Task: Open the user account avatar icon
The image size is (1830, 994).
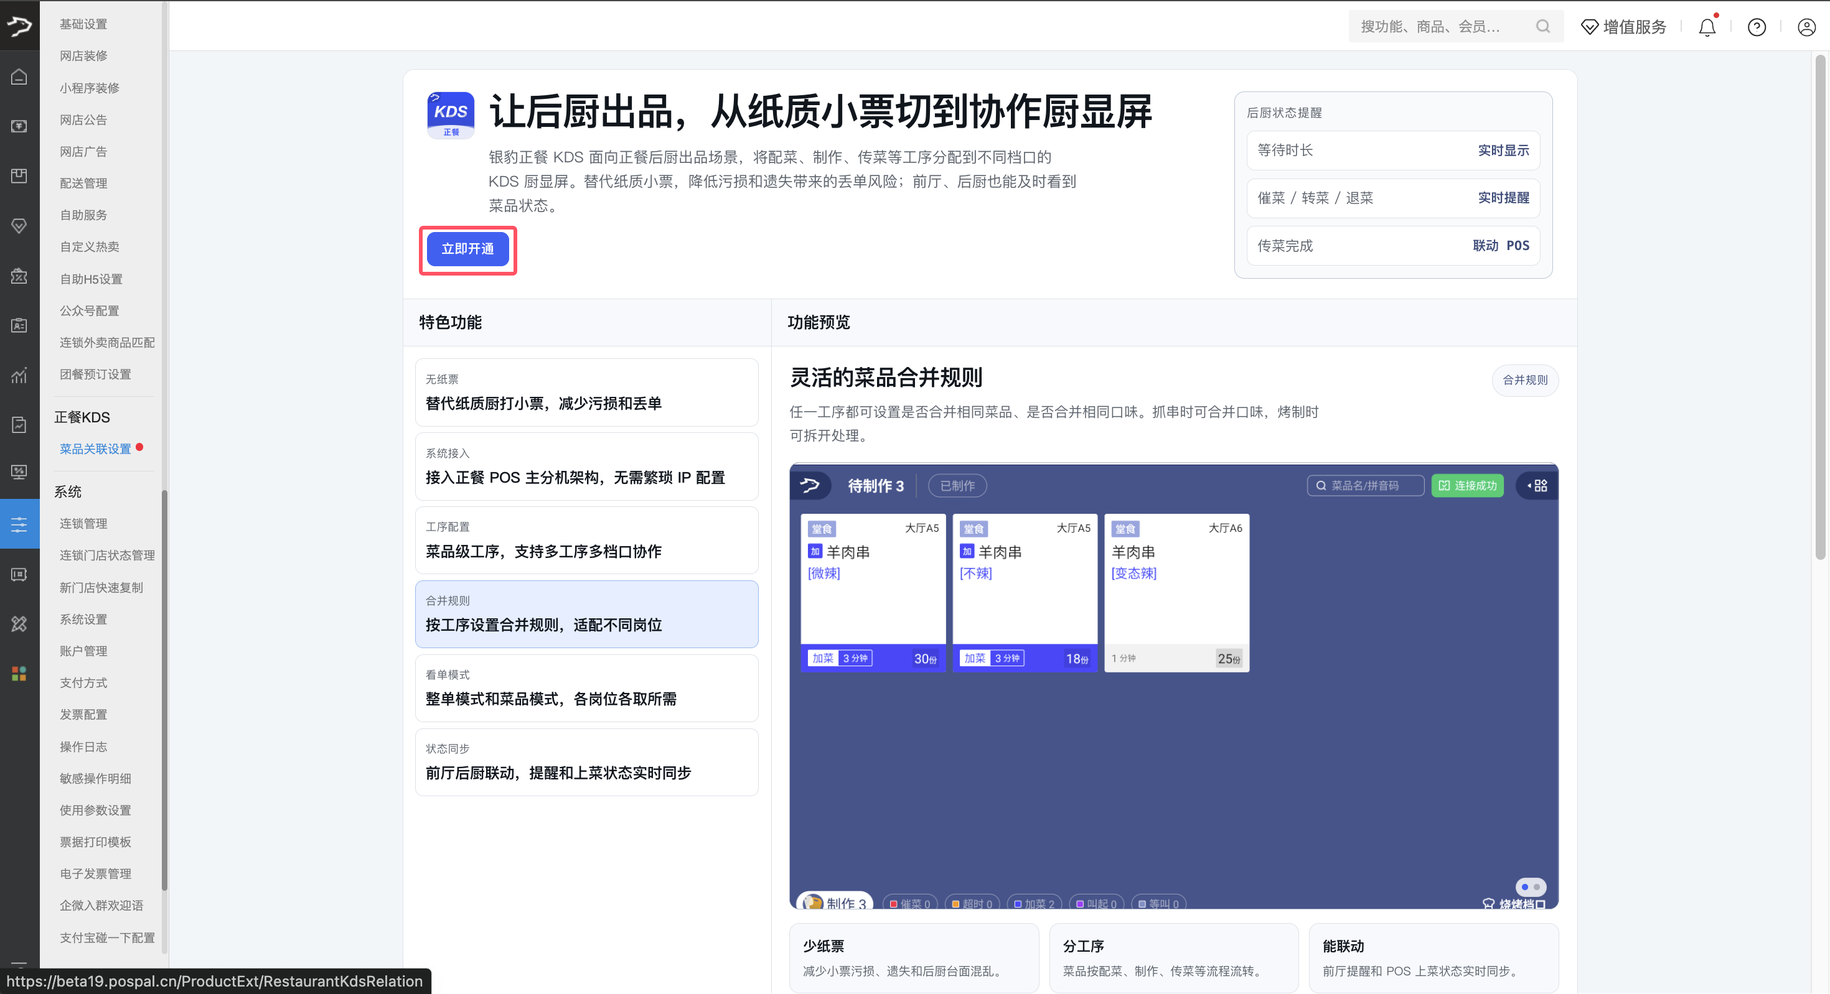Action: tap(1806, 27)
